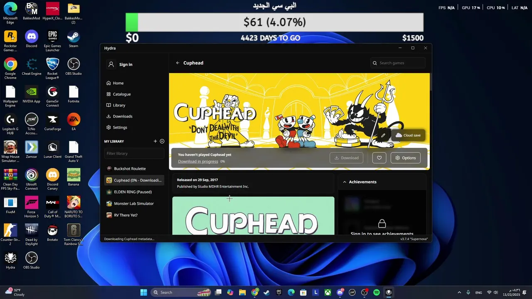The height and width of the screenshot is (299, 532).
Task: Open Xbox app from the taskbar
Action: coord(328,292)
